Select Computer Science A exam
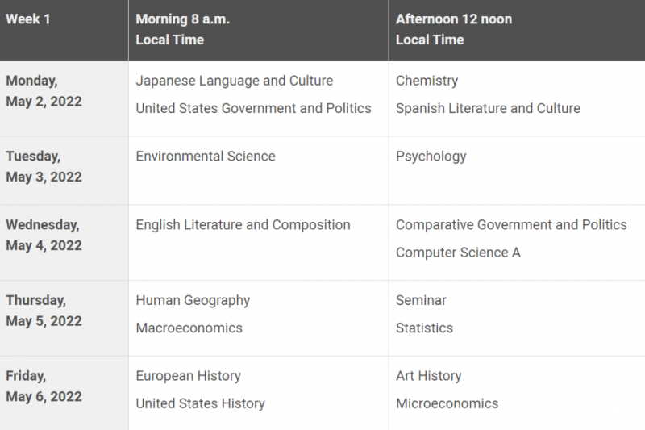The height and width of the screenshot is (430, 645). pyautogui.click(x=458, y=253)
